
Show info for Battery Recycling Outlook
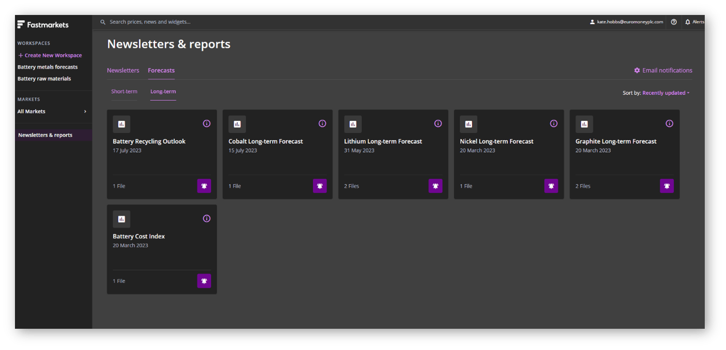click(x=207, y=124)
